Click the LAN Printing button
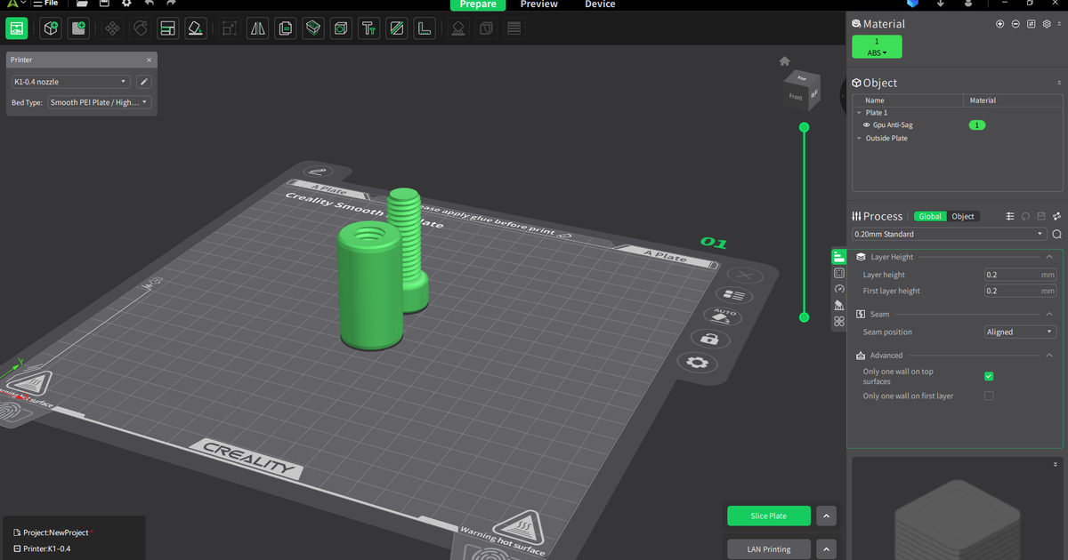The image size is (1068, 560). point(768,548)
